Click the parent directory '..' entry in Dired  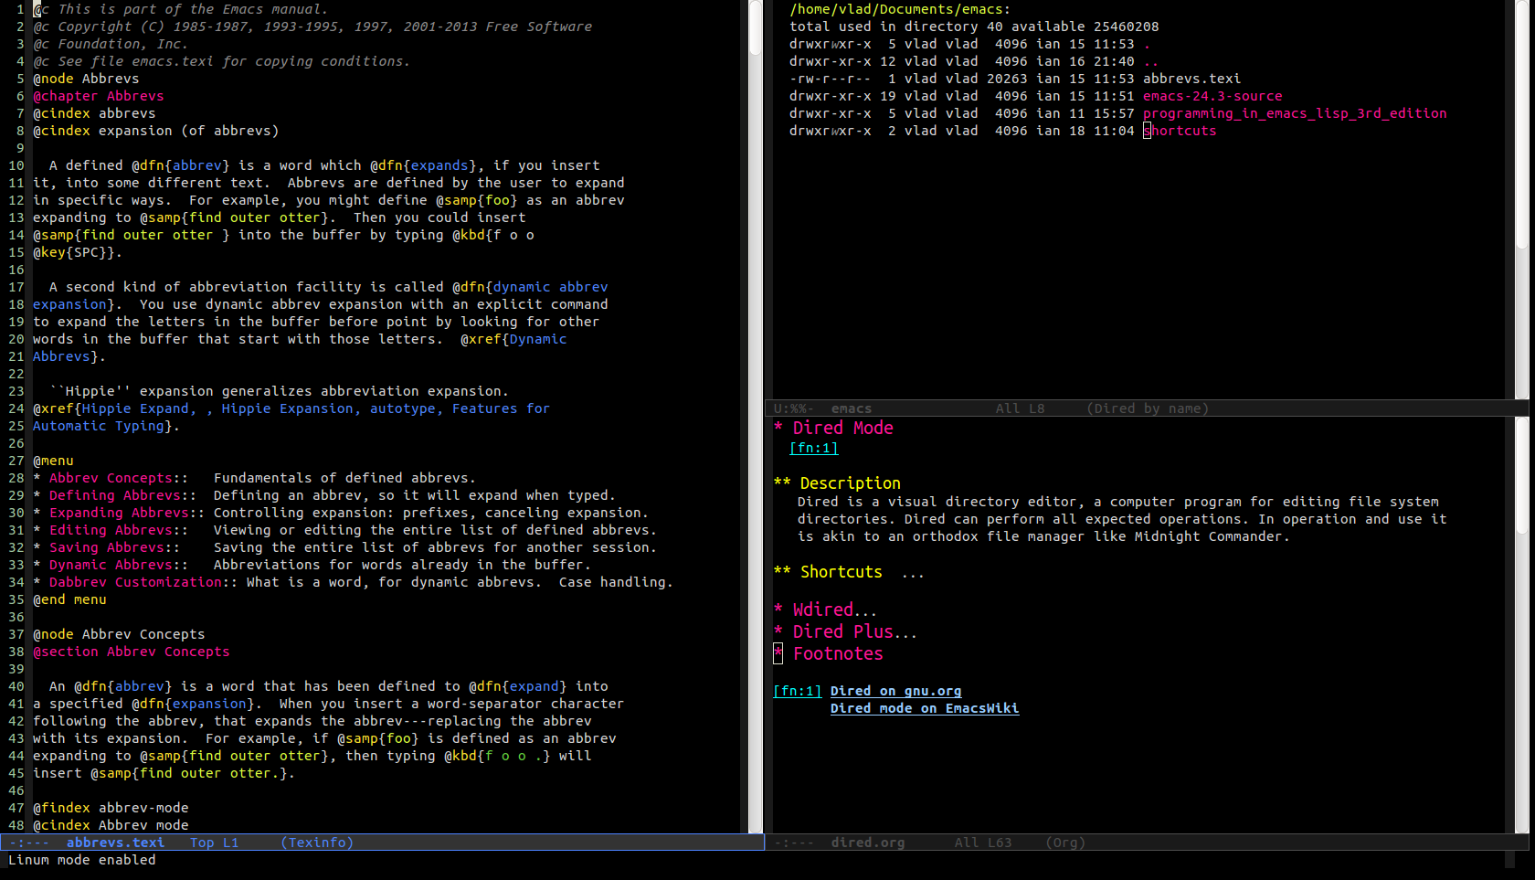click(1151, 61)
